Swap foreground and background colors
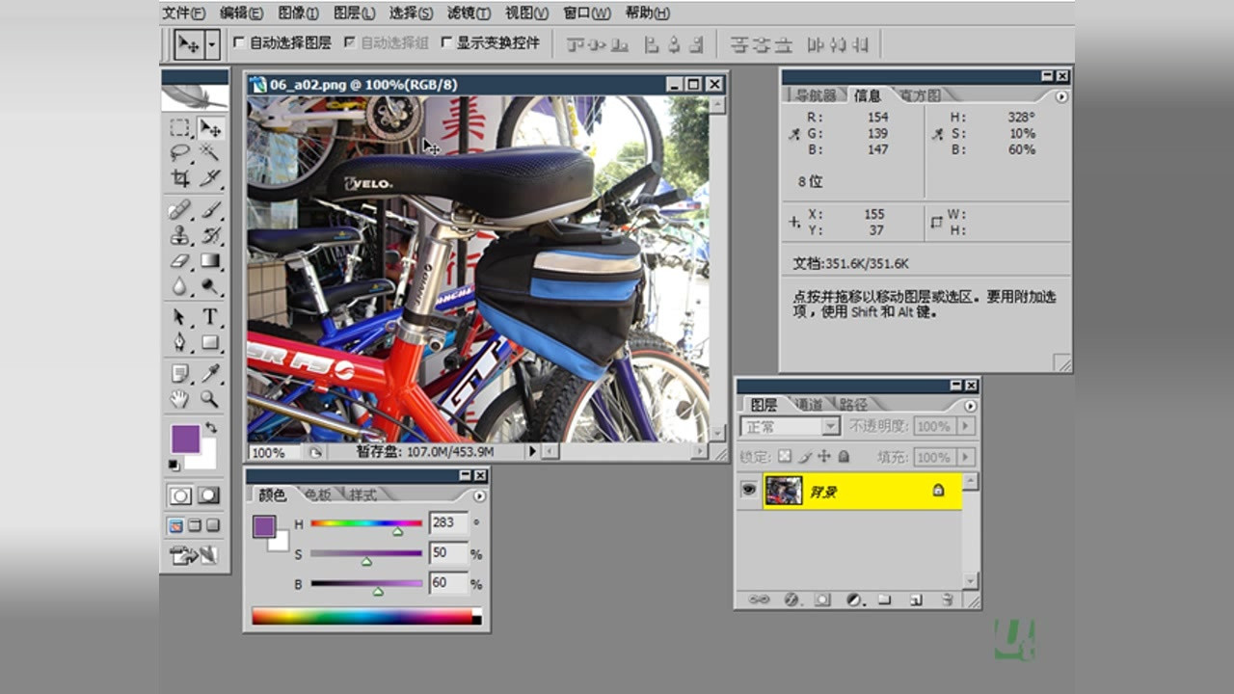This screenshot has height=694, width=1234. (x=211, y=427)
